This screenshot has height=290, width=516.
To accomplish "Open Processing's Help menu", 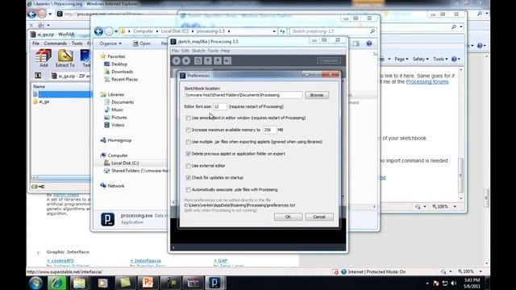I will click(x=226, y=51).
